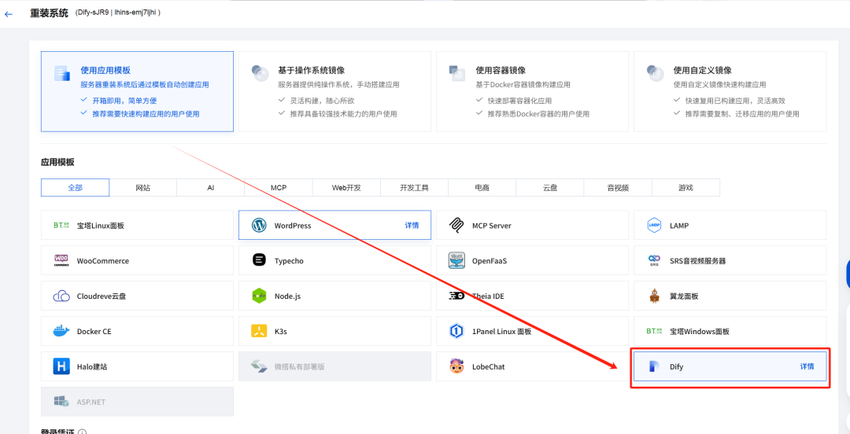This screenshot has width=850, height=434.
Task: Click the Halo建站 H icon
Action: (x=61, y=366)
